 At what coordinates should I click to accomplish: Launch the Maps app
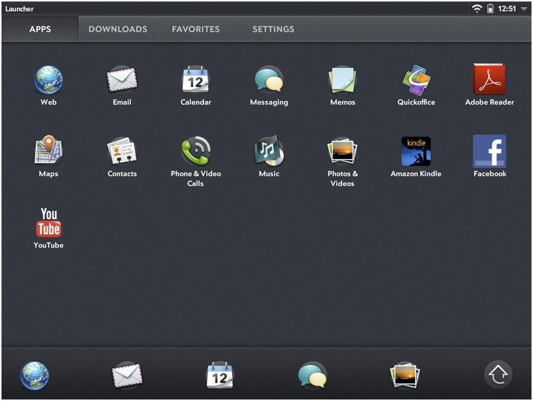pos(49,151)
